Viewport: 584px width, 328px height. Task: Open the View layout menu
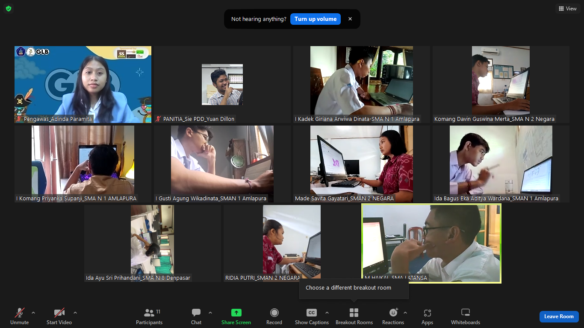[x=567, y=9]
